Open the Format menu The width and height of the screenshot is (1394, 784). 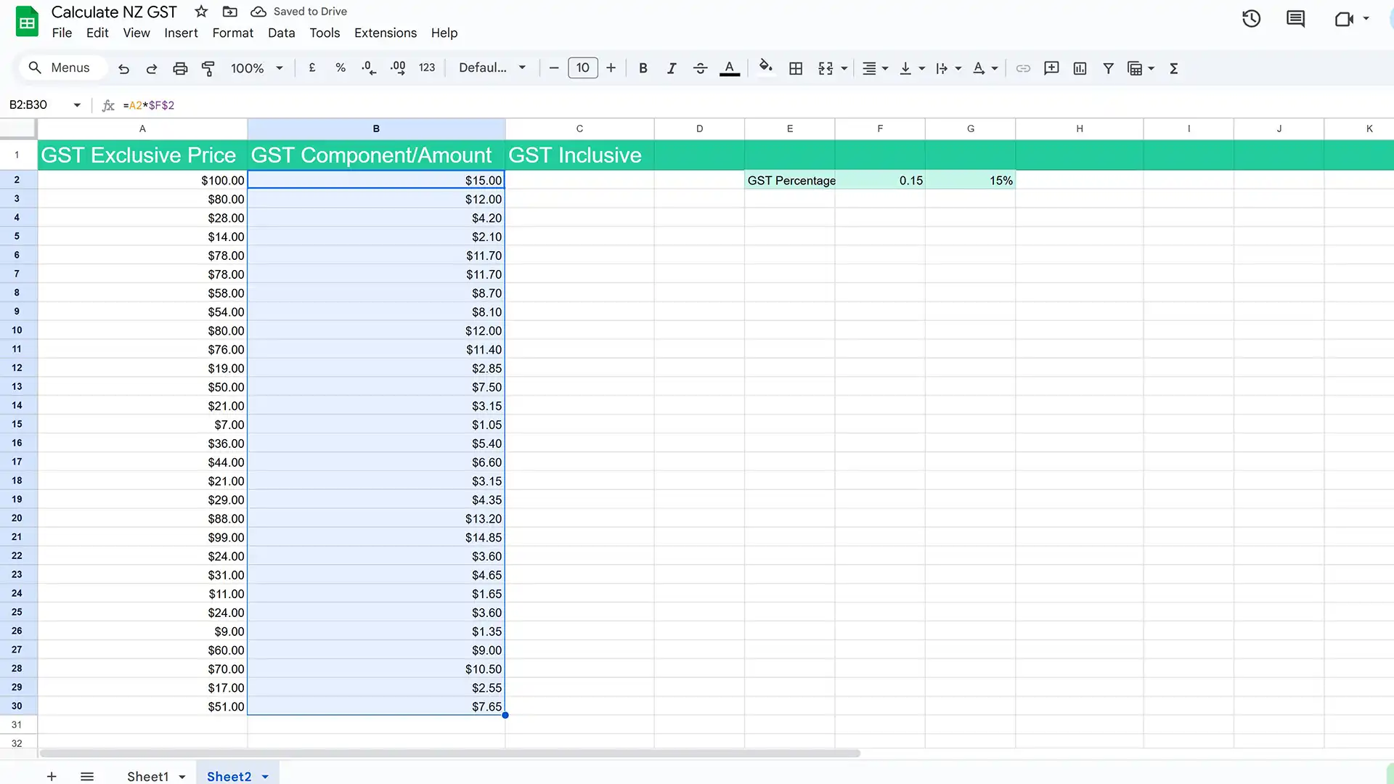tap(232, 33)
